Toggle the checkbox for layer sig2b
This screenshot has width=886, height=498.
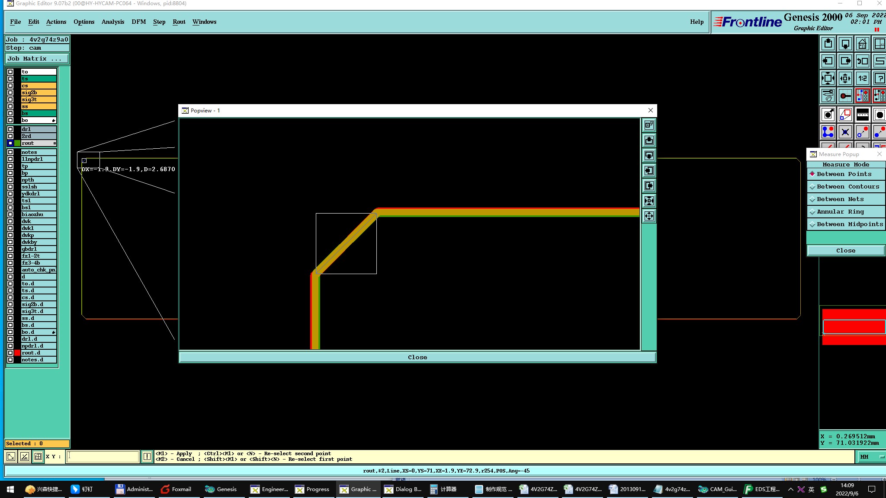[x=10, y=93]
